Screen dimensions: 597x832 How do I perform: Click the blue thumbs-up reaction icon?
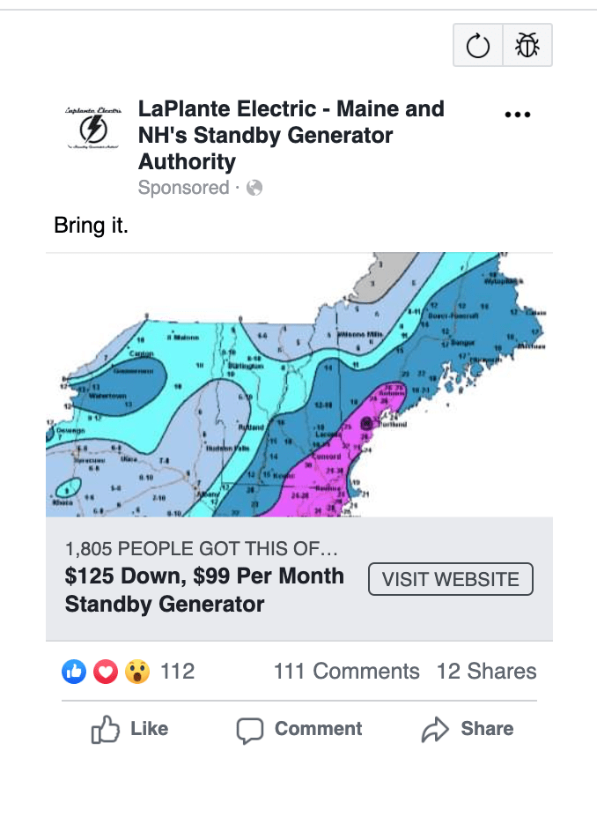tap(74, 672)
